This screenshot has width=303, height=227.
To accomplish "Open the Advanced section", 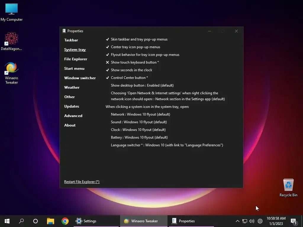I will (73, 116).
